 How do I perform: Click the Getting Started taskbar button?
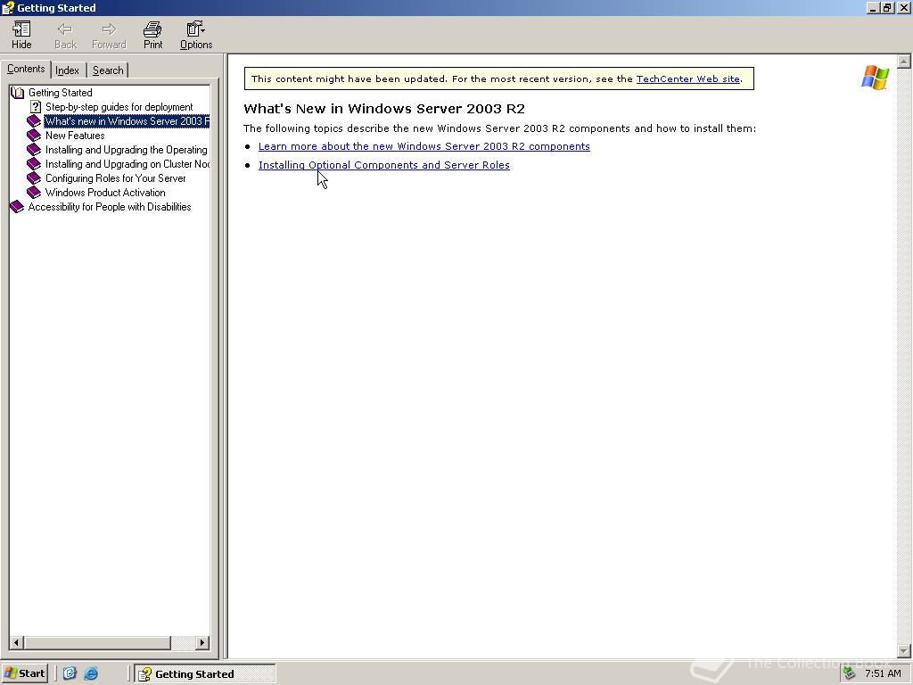pos(205,674)
